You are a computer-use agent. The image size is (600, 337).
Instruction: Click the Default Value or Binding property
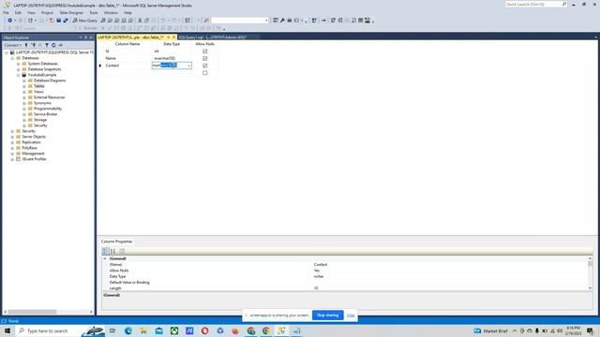(129, 283)
